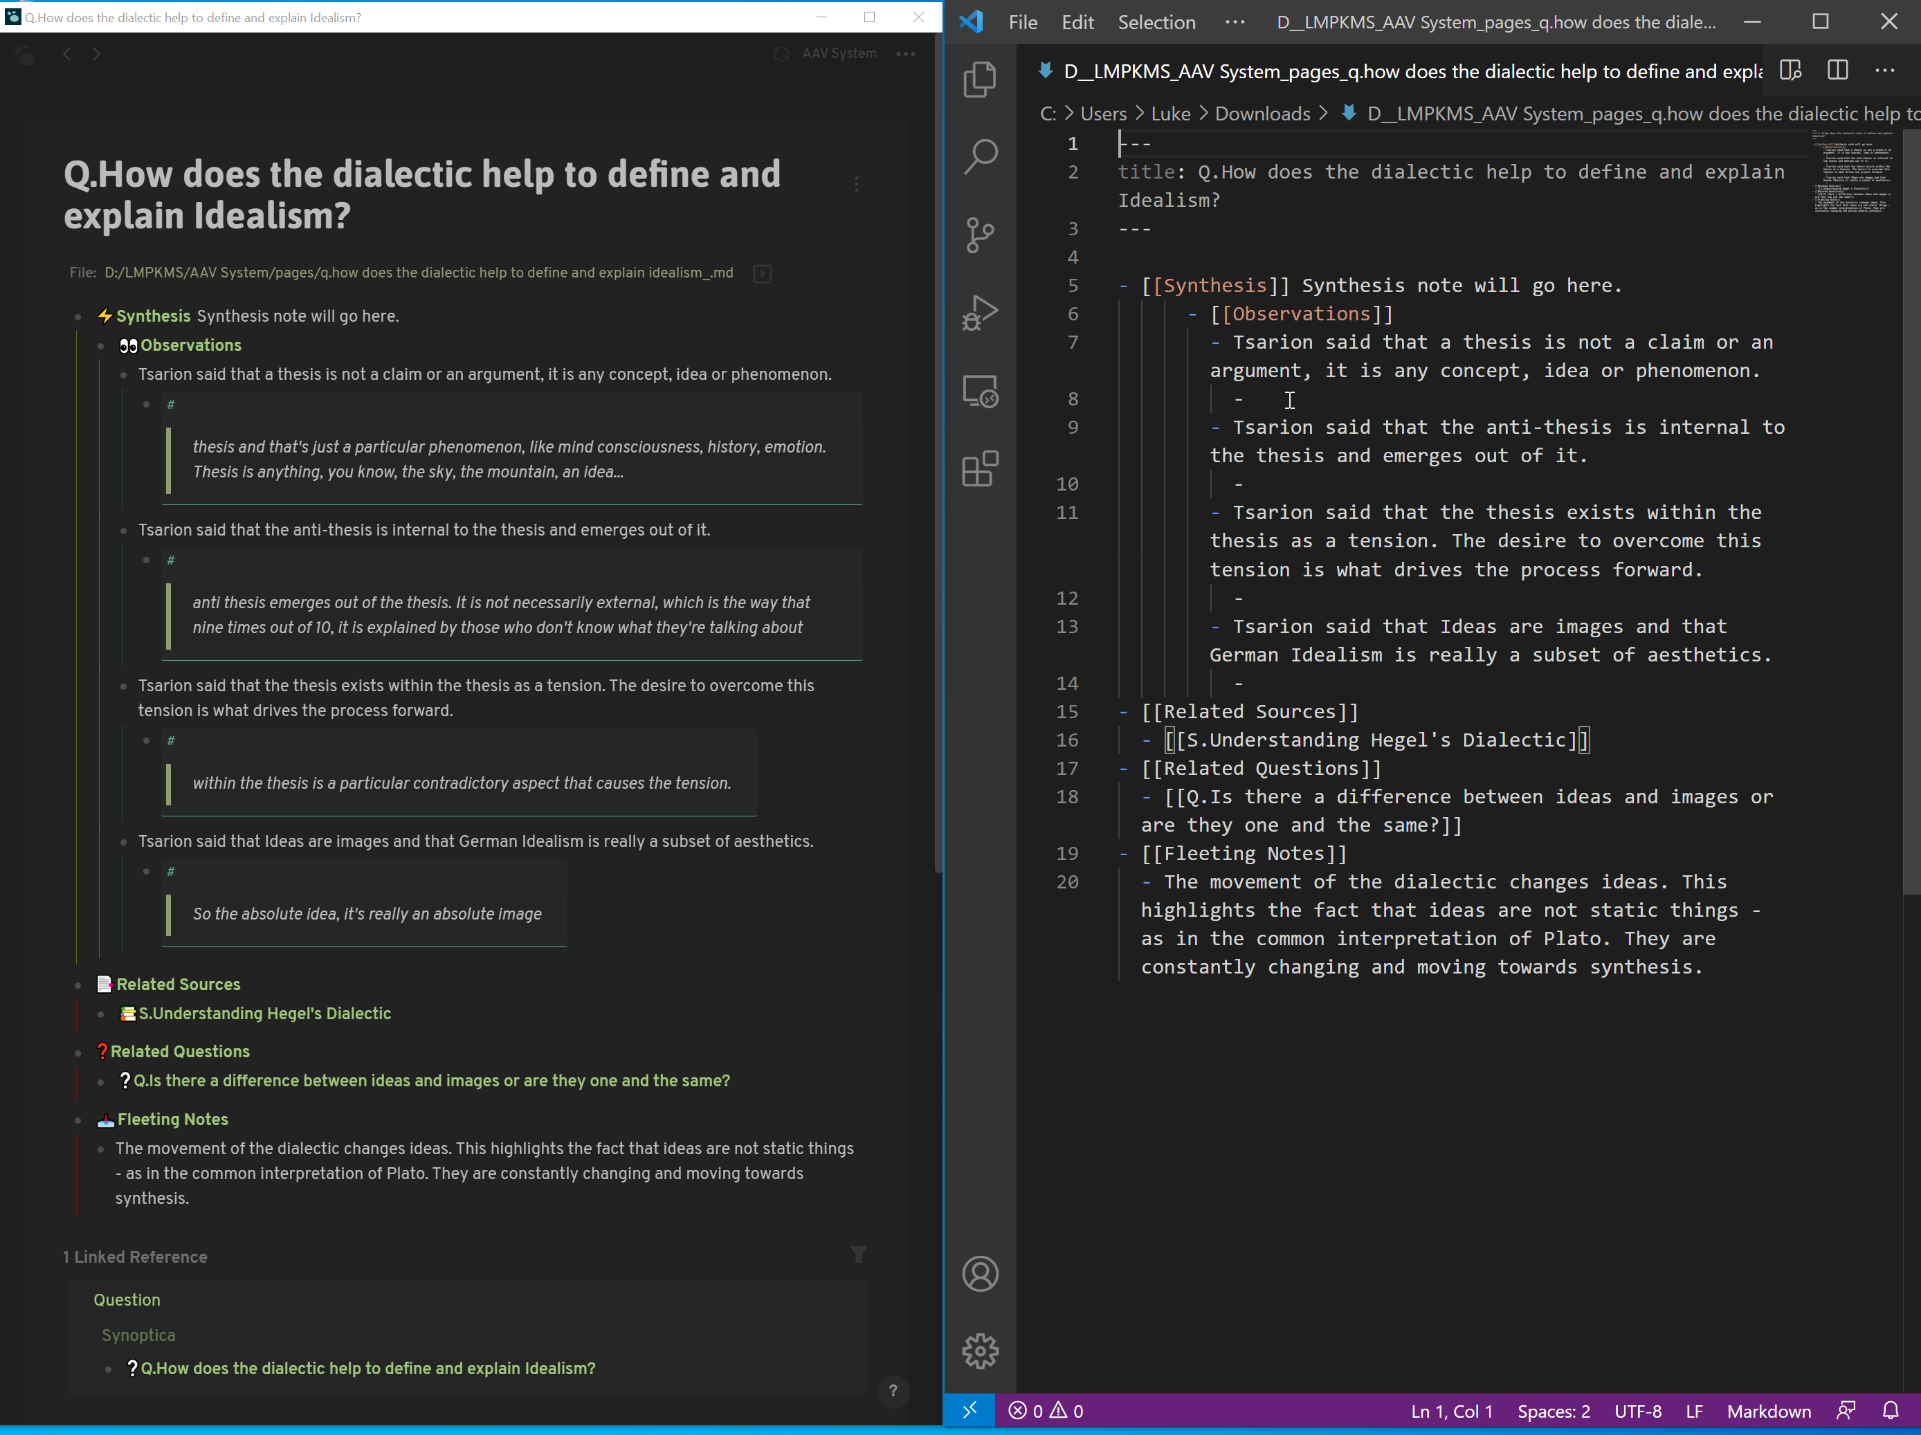Open the File menu in VS Code

1023,23
